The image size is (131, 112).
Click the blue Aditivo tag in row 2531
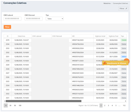tap(124, 57)
